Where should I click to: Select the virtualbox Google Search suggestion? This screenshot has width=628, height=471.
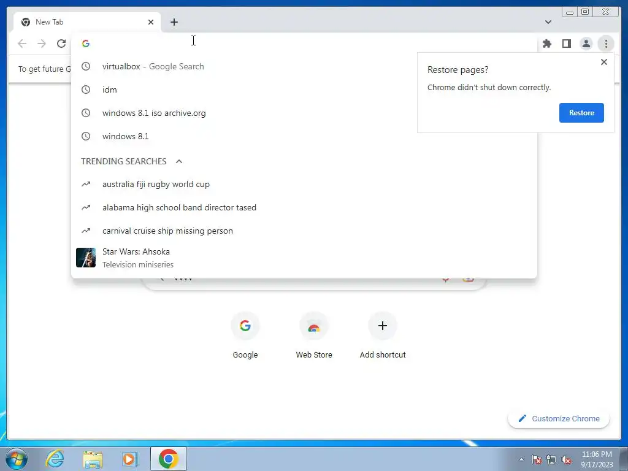[304, 66]
